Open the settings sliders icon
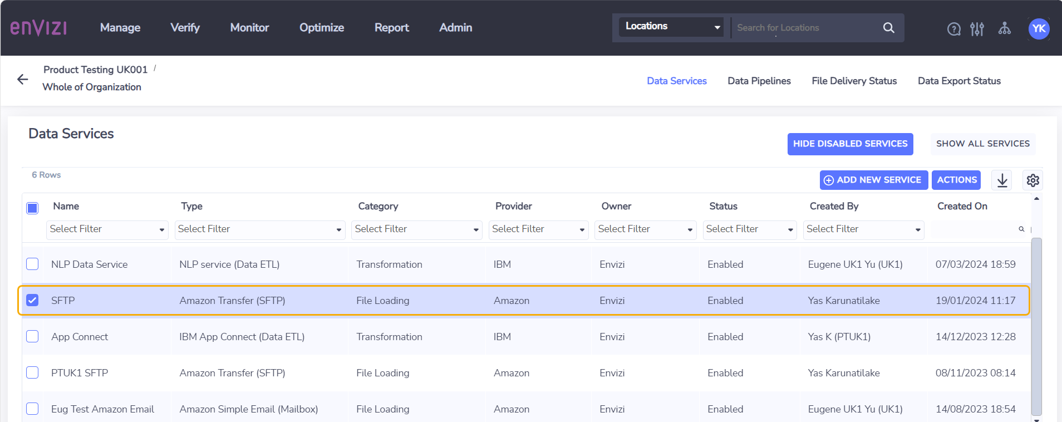The width and height of the screenshot is (1062, 422). tap(977, 29)
